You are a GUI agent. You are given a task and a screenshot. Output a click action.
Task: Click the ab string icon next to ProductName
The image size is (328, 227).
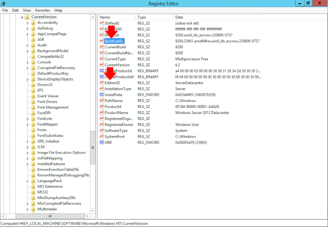[102, 112]
